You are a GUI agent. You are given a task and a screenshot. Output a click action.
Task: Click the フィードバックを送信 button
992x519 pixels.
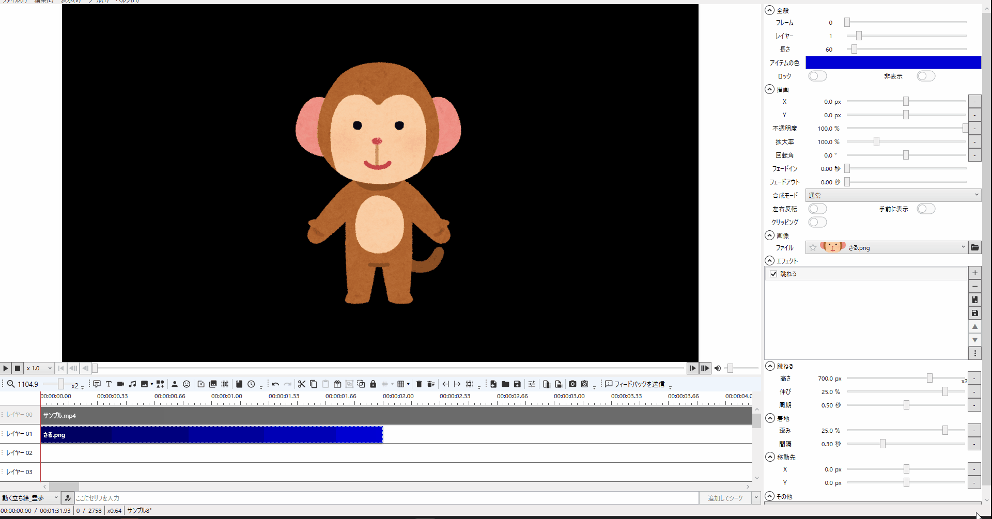634,384
